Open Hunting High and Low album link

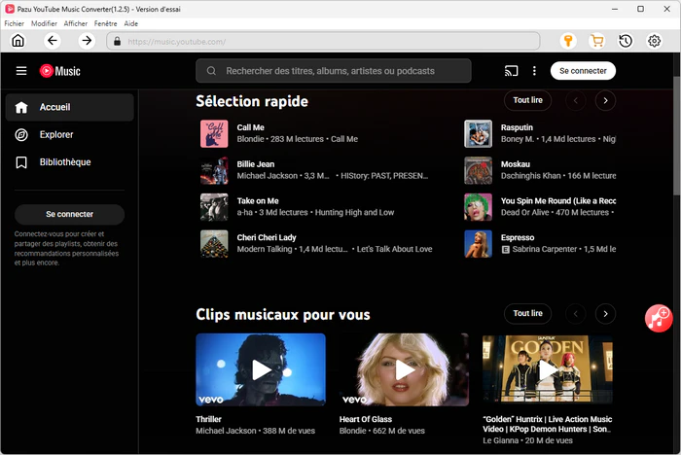[354, 212]
